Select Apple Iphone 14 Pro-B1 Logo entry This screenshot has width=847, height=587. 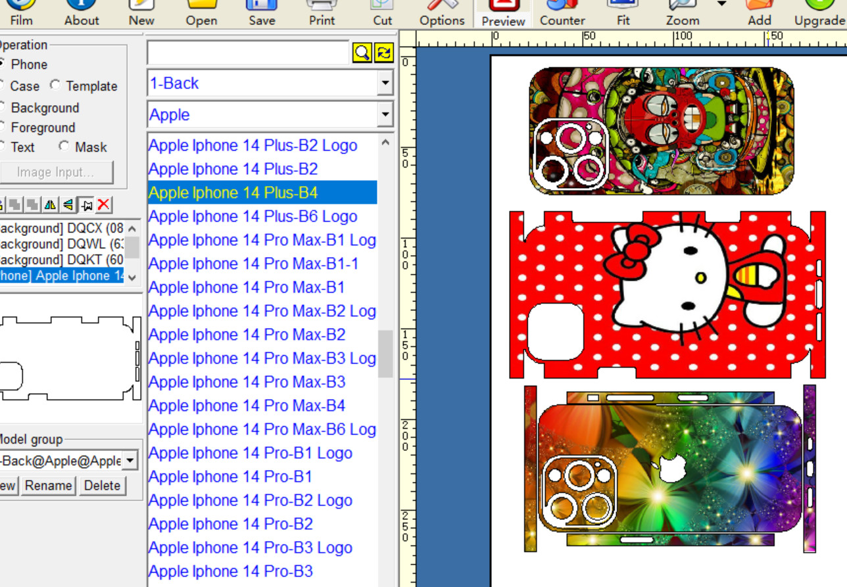coord(250,453)
